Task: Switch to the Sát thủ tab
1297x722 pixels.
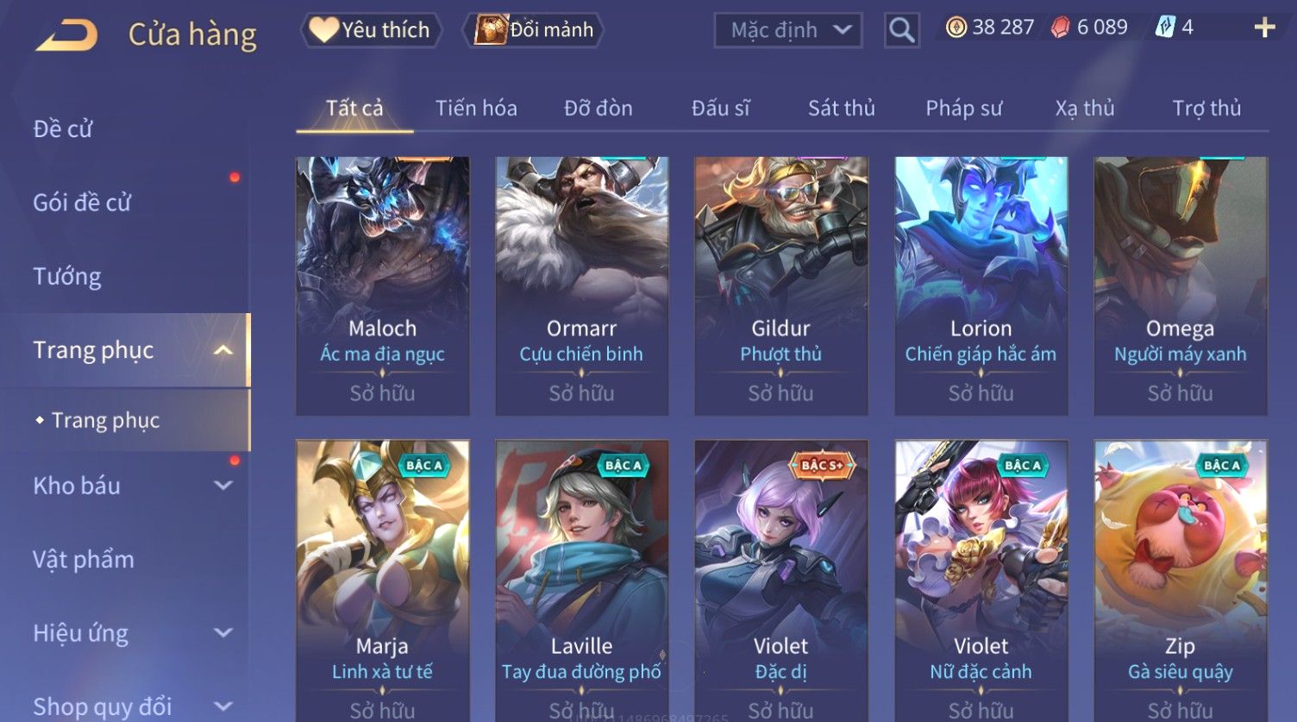Action: 841,108
